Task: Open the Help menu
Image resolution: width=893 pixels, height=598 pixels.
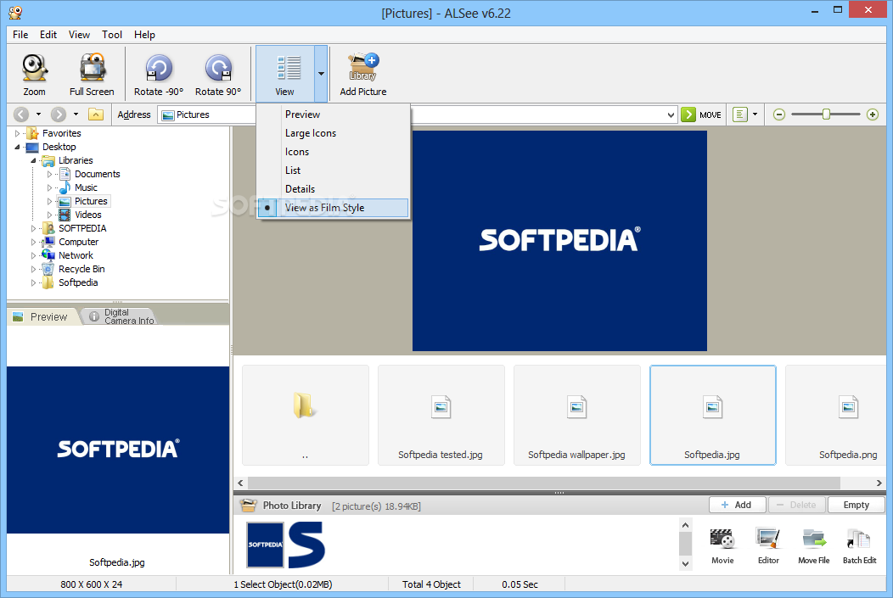Action: point(144,35)
